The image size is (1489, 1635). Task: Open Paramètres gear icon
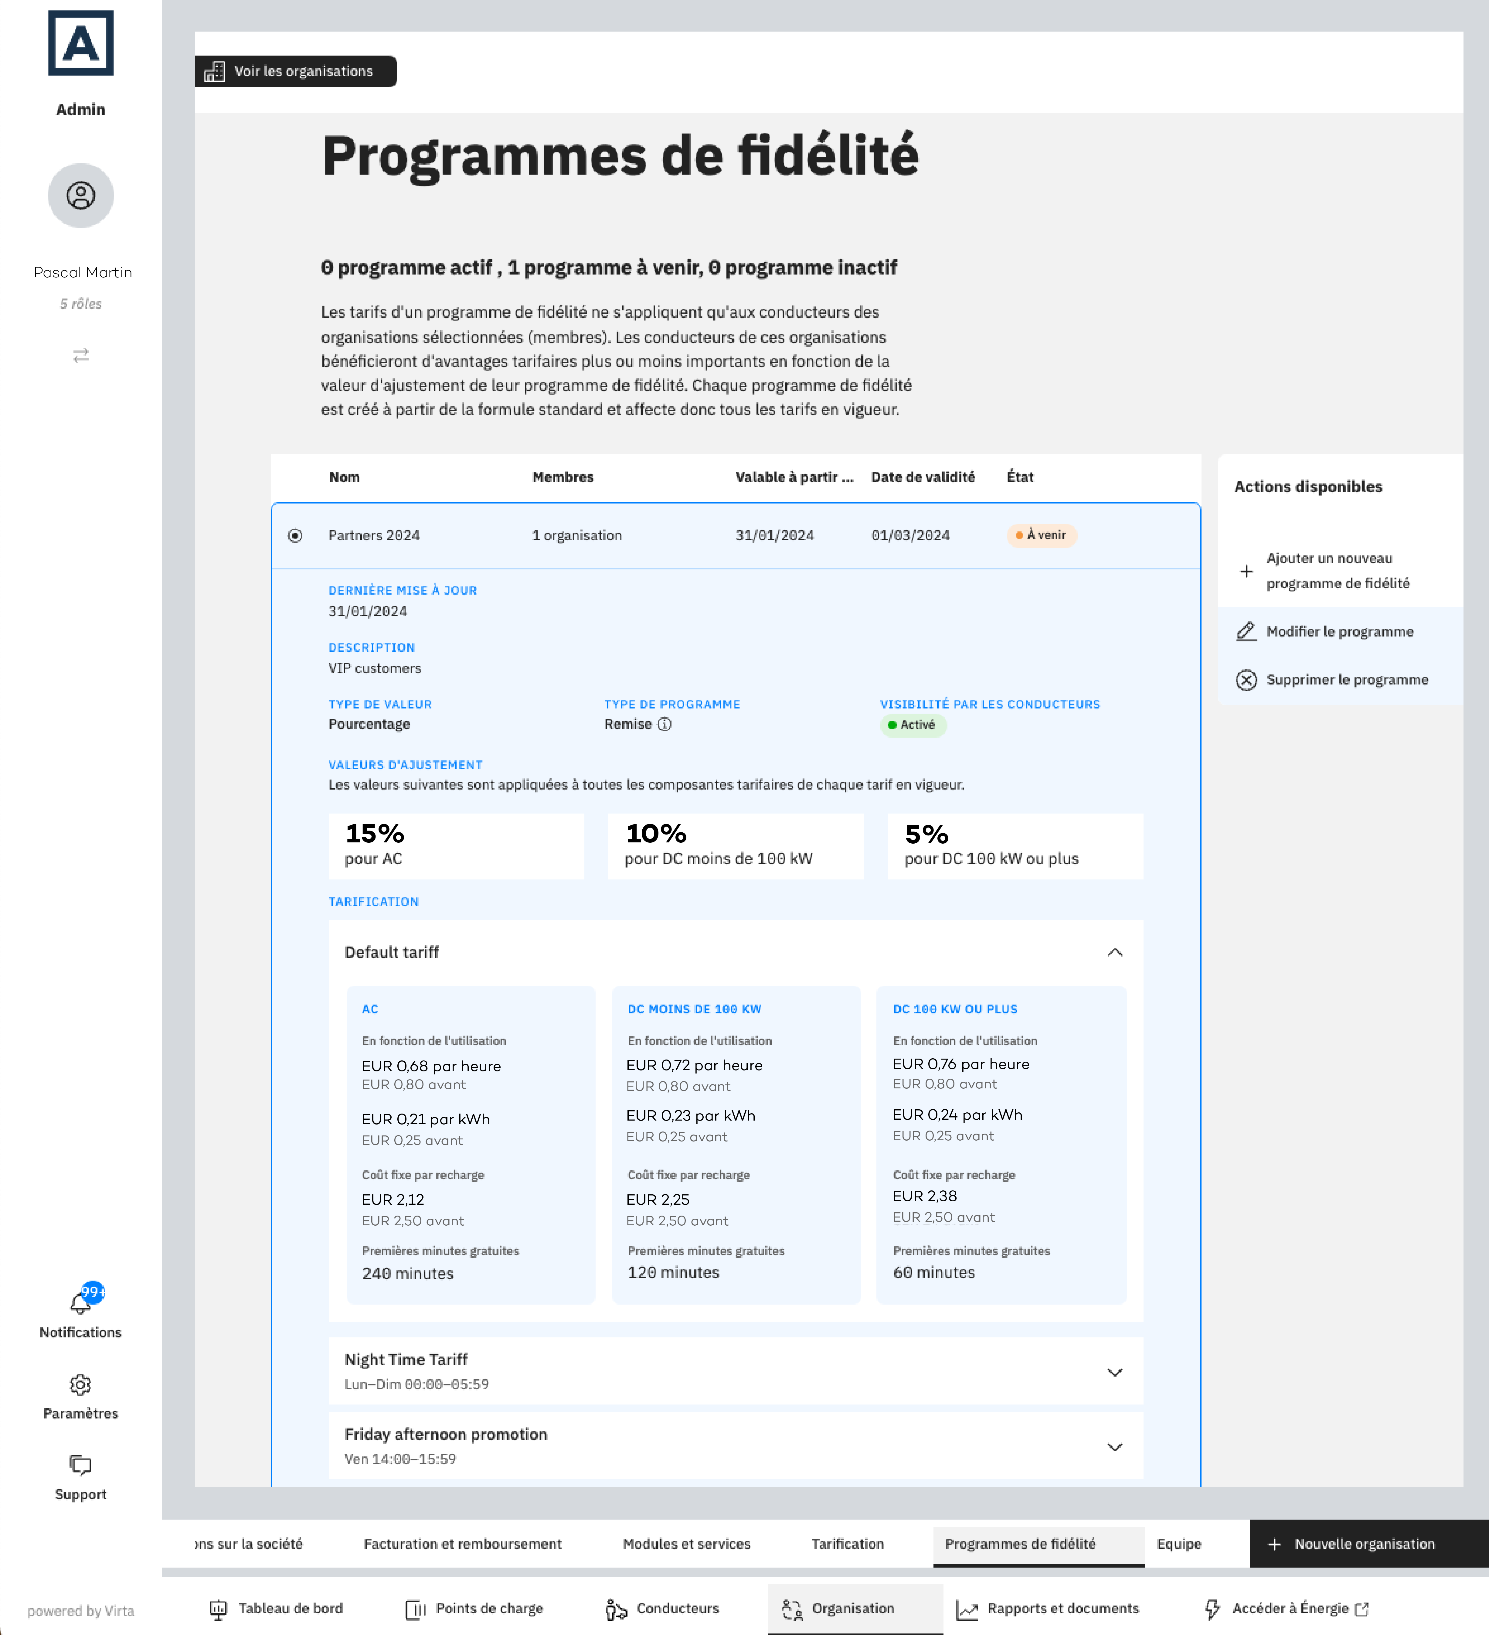click(x=80, y=1384)
